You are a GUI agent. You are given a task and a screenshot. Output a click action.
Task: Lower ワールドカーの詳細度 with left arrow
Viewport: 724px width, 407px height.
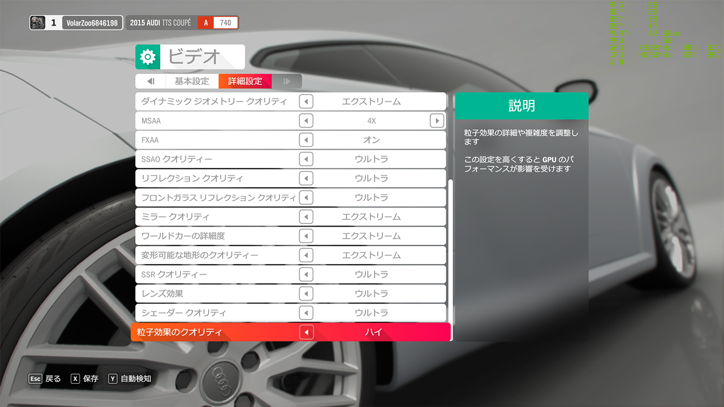305,236
